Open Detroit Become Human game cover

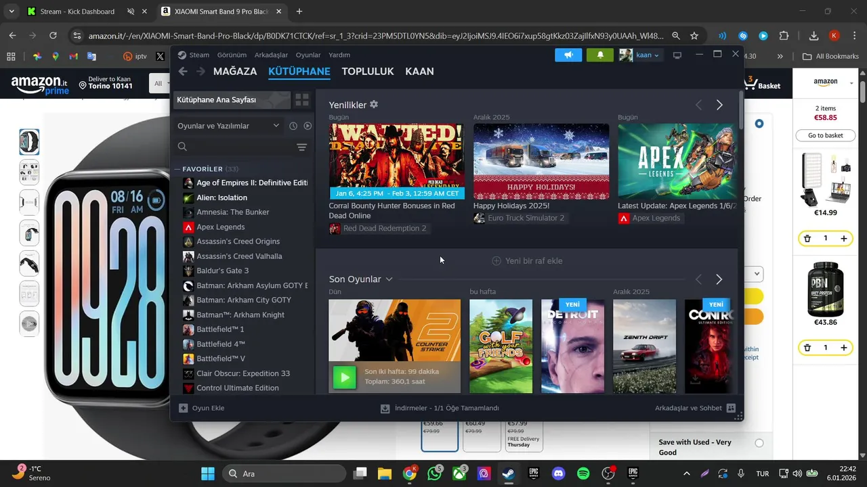coord(572,346)
